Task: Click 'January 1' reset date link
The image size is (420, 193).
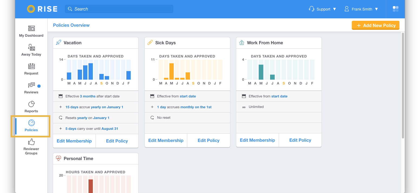Action: click(x=101, y=118)
